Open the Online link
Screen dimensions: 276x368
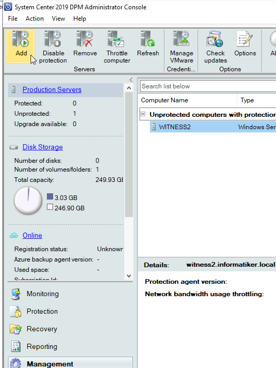click(32, 235)
